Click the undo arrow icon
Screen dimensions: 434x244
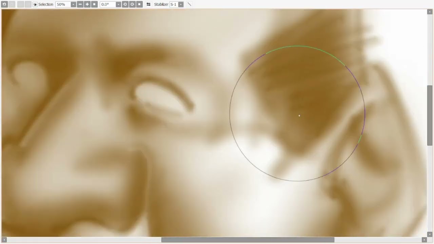click(4, 4)
